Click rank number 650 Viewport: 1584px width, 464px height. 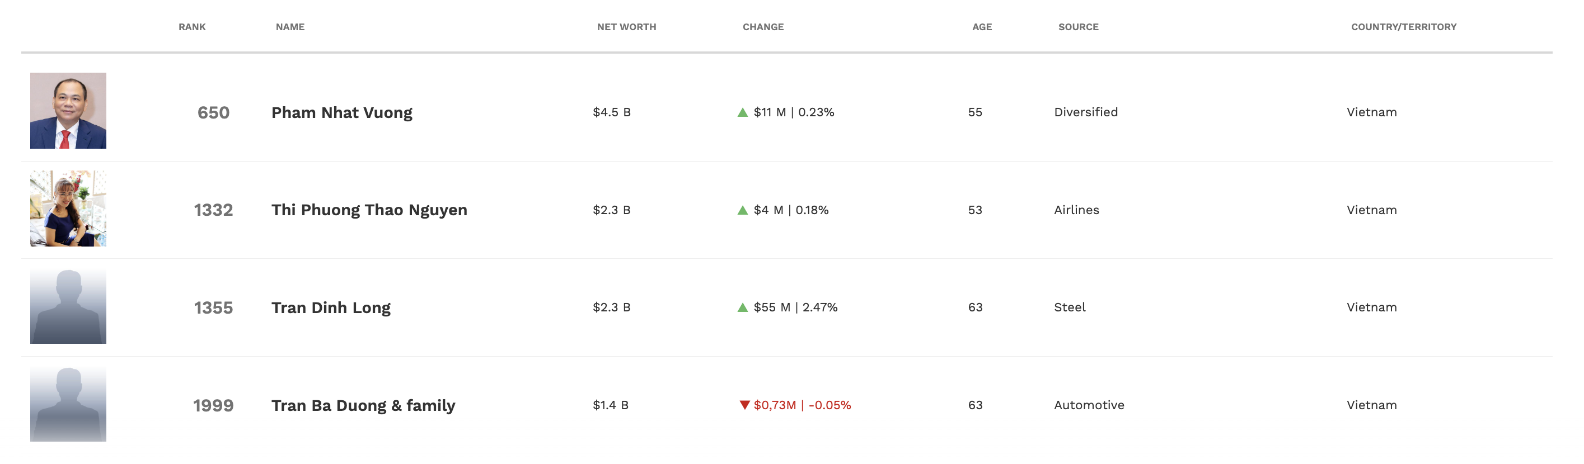point(213,112)
